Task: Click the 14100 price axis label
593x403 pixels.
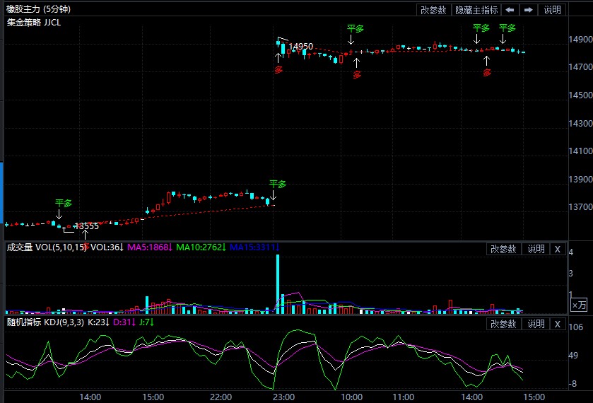Action: click(x=580, y=151)
